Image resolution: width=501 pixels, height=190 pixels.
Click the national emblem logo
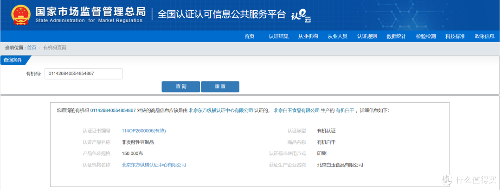coord(21,14)
